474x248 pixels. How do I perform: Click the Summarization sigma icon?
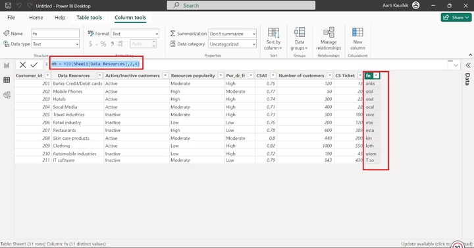point(173,34)
